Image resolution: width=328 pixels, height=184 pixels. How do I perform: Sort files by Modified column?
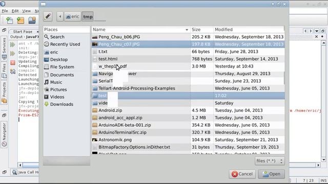[249, 30]
